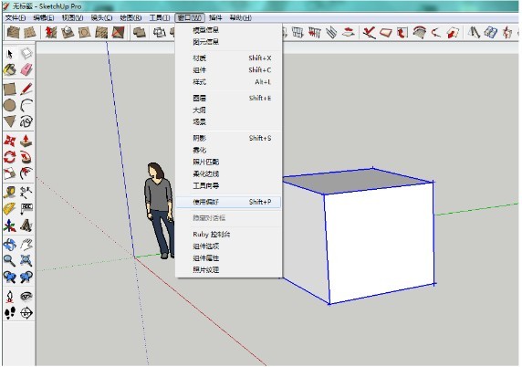
Task: Select the Scale tool
Action: 10,173
